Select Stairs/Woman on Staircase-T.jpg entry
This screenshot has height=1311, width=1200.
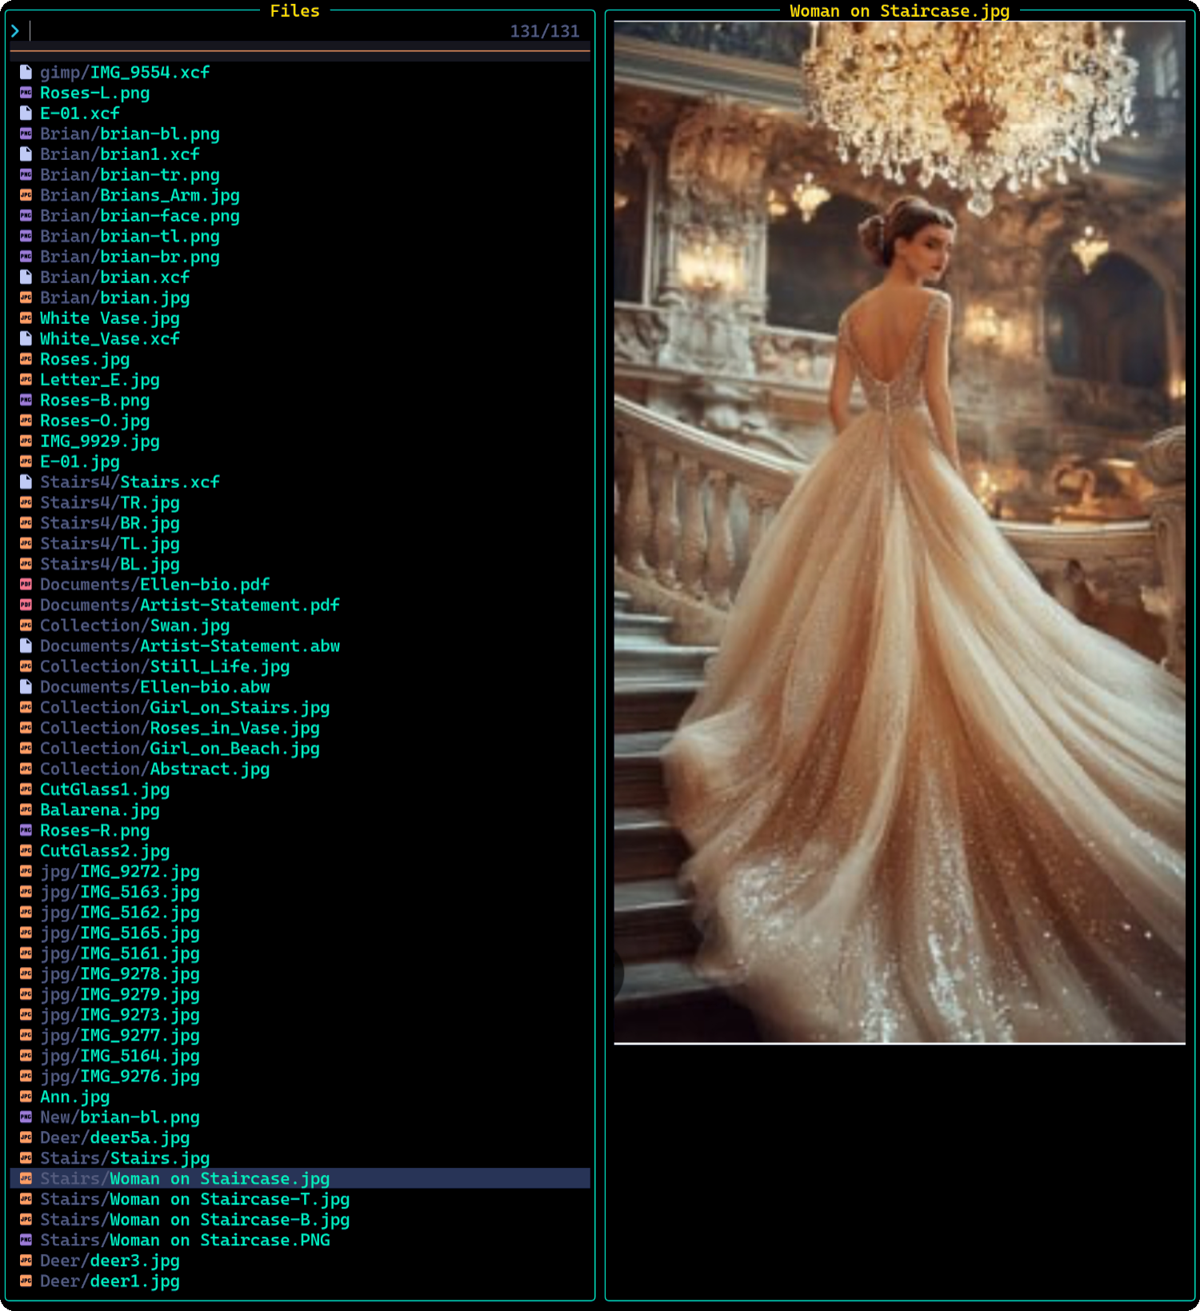coord(194,1199)
